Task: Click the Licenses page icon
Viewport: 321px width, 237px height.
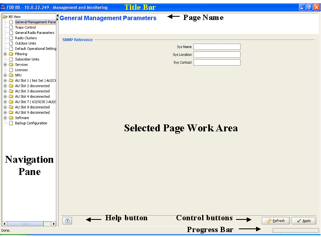Action: [11, 70]
